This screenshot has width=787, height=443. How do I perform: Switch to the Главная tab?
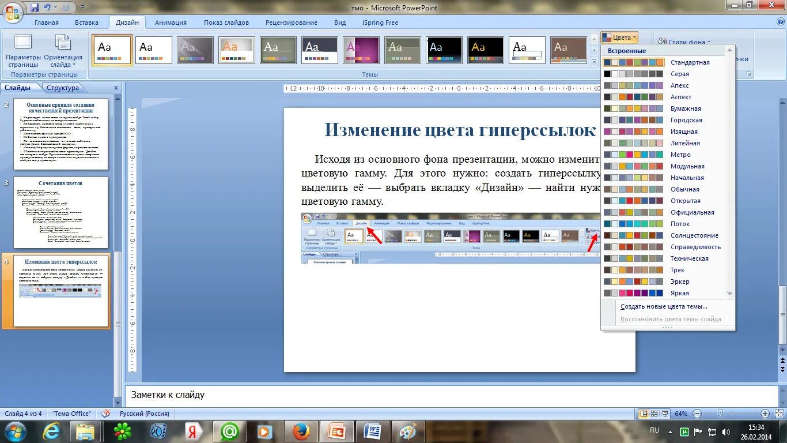47,22
